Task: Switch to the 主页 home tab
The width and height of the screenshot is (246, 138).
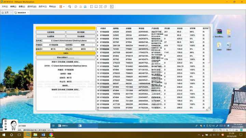Action: click(x=6, y=13)
